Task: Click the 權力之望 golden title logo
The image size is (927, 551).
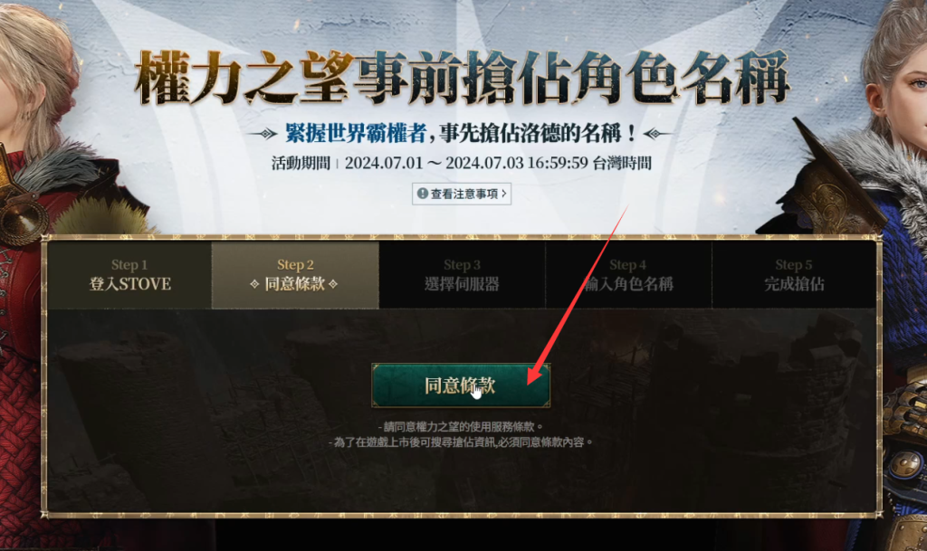Action: 244,78
